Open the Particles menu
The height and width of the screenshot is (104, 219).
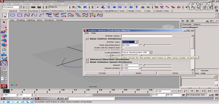57,4
